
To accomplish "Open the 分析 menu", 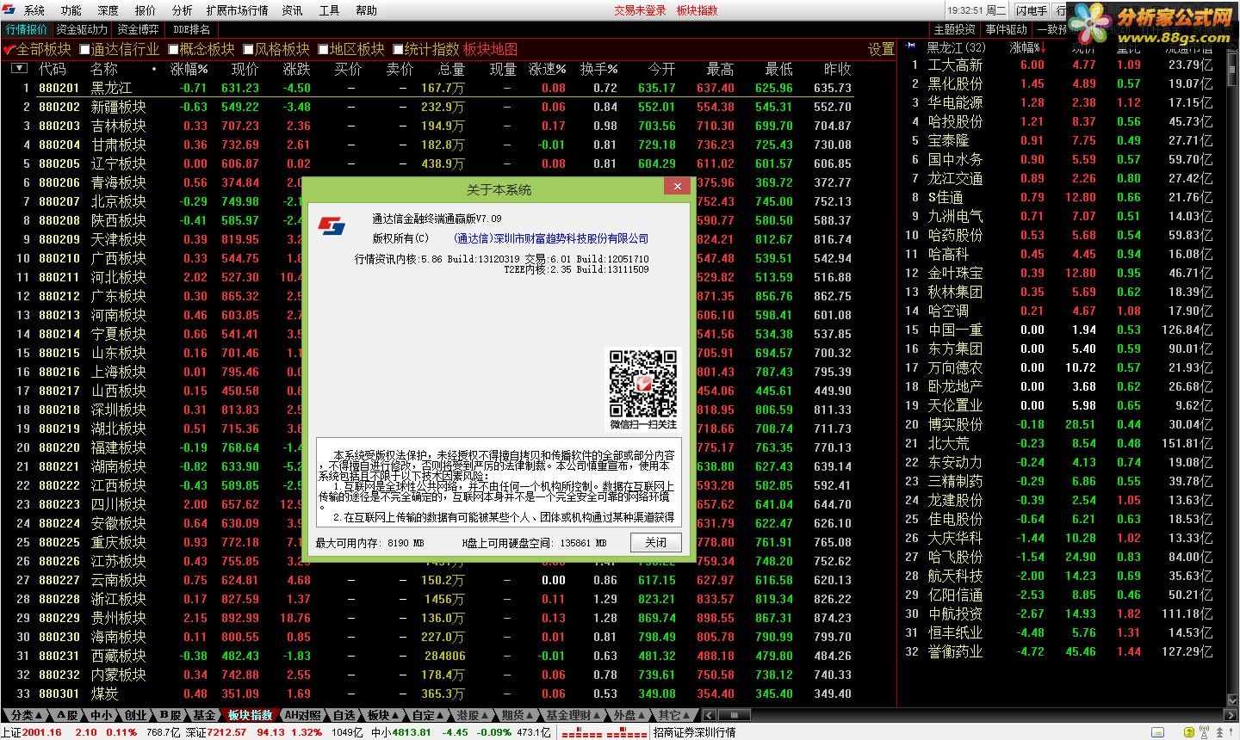I will 183,10.
